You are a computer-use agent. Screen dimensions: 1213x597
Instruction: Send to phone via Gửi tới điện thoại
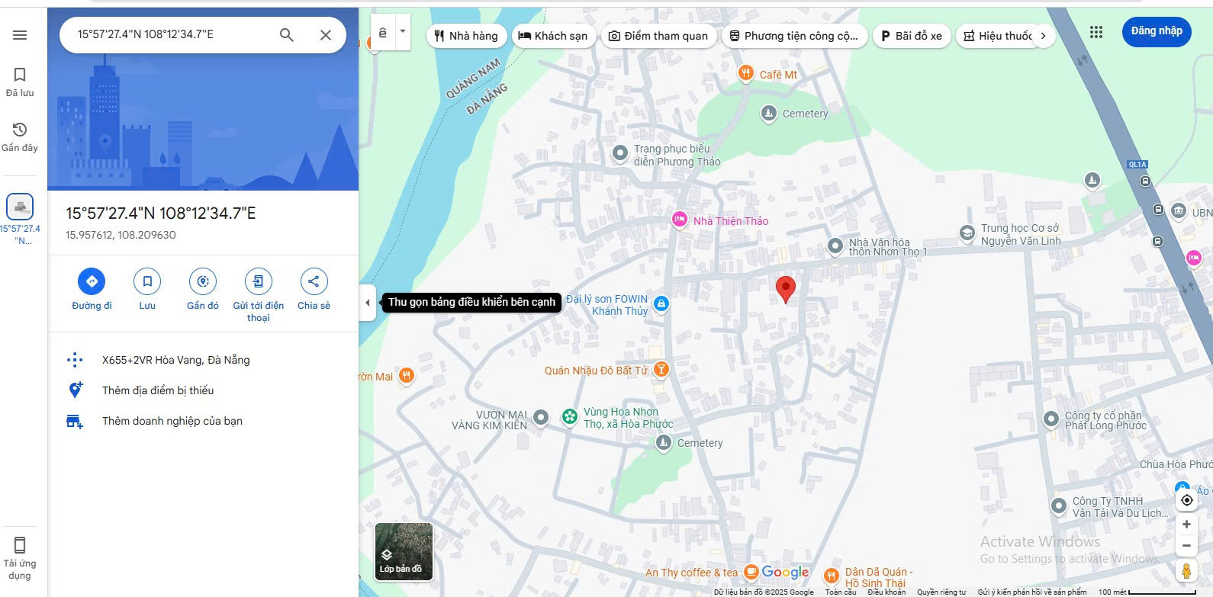pos(259,295)
